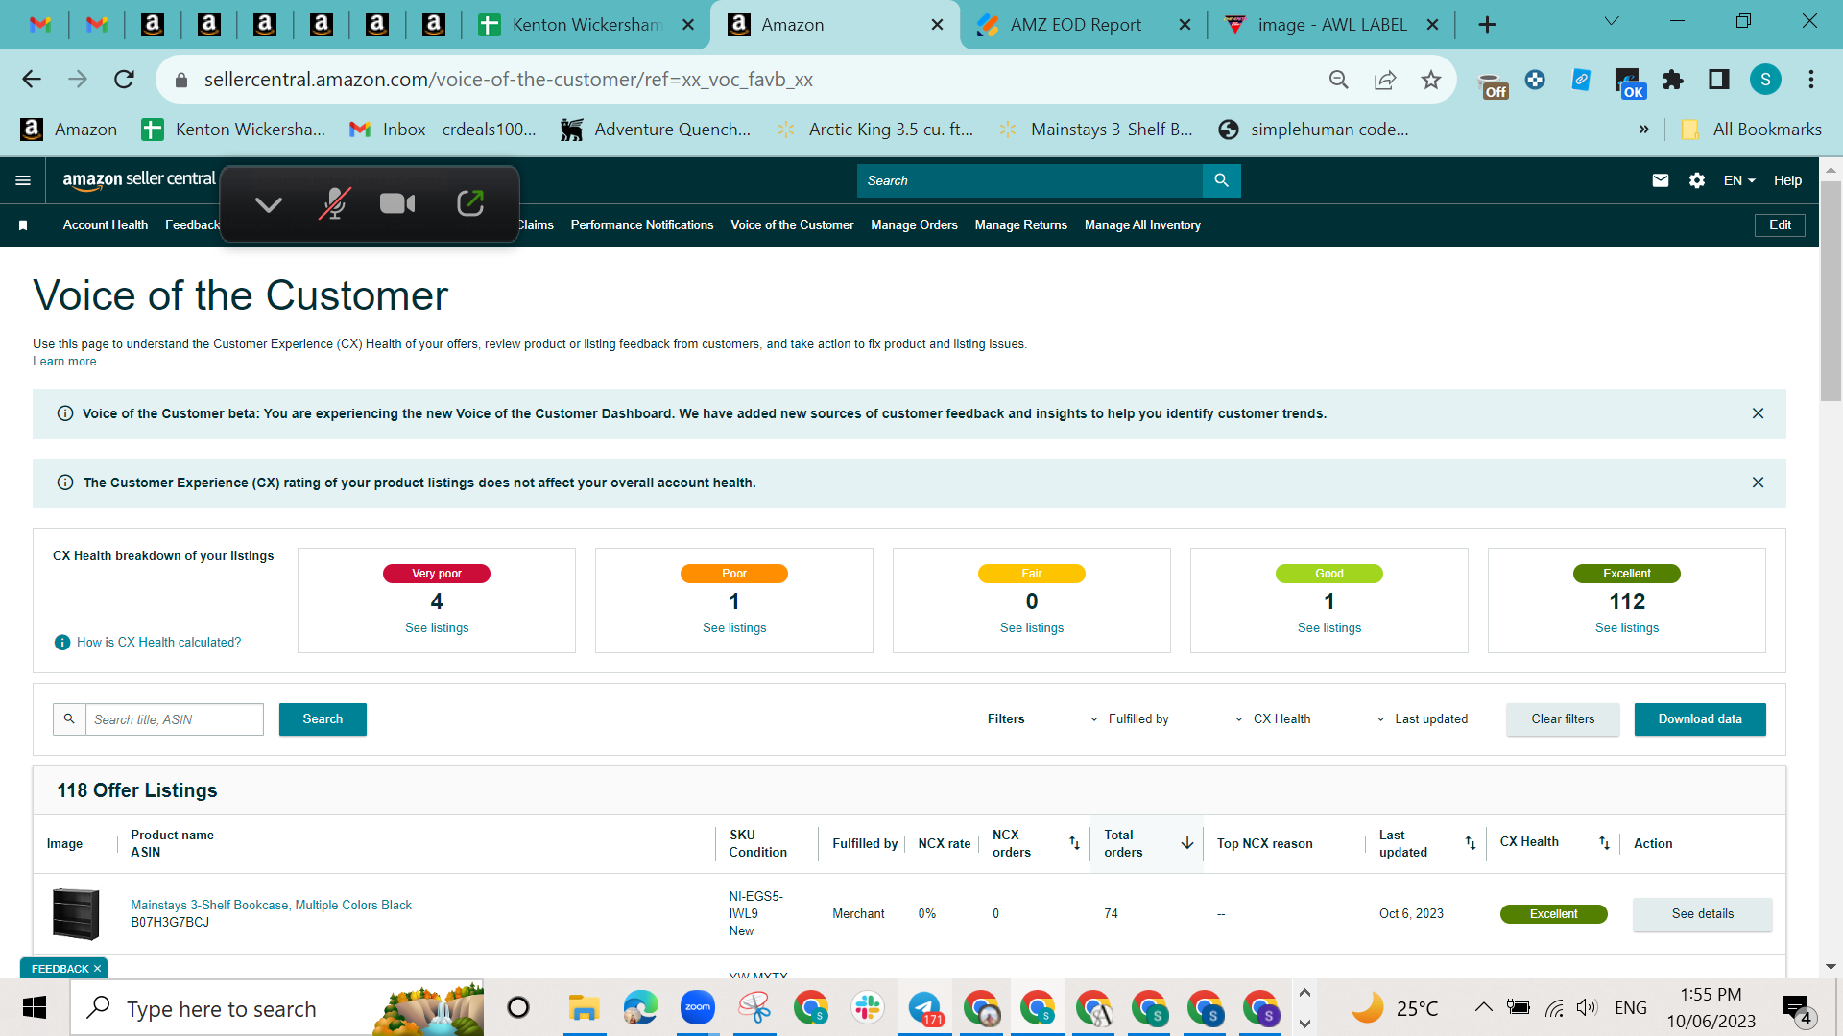Open the Seller Central settings gear
This screenshot has height=1036, width=1843.
click(1696, 180)
